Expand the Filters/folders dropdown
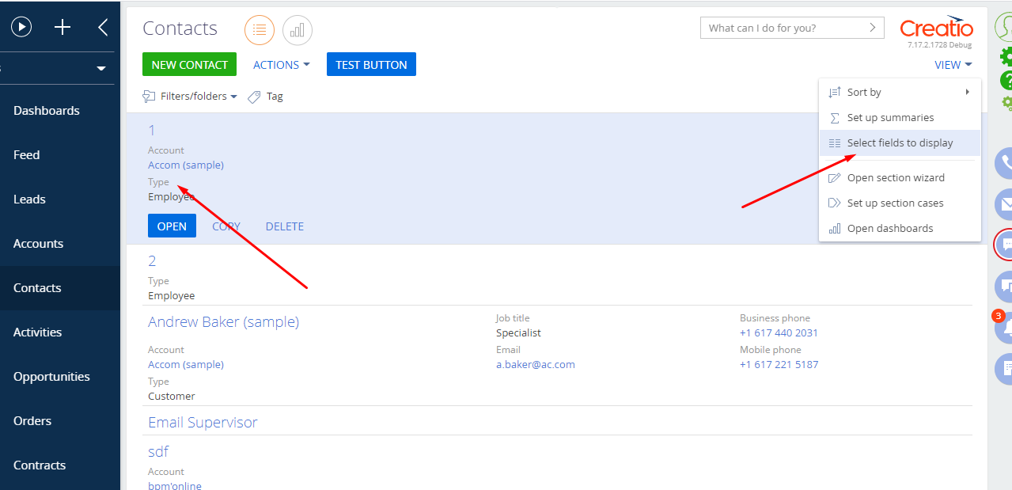Image resolution: width=1012 pixels, height=490 pixels. (x=190, y=97)
